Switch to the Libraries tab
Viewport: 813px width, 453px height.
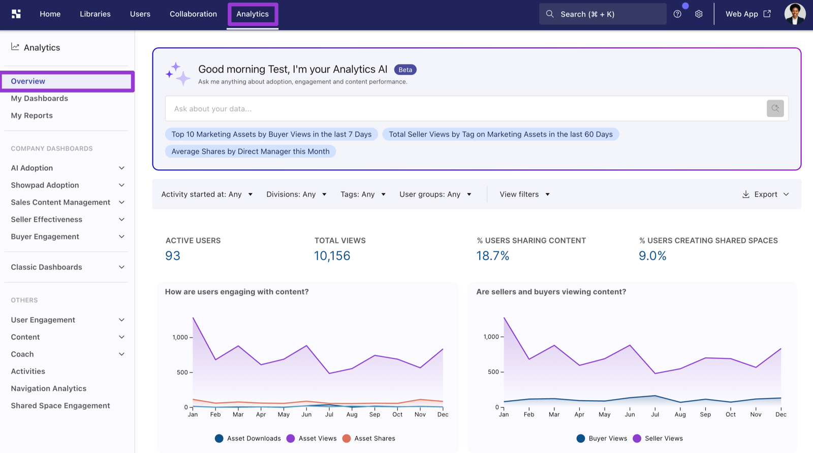(x=95, y=14)
